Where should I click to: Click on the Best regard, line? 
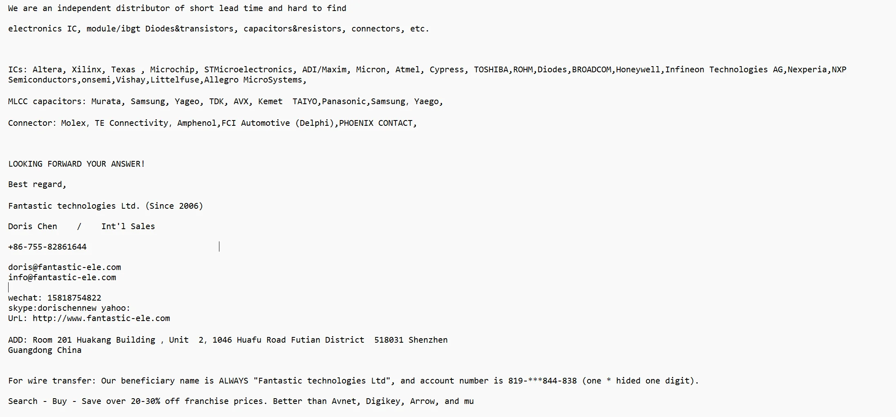[37, 184]
